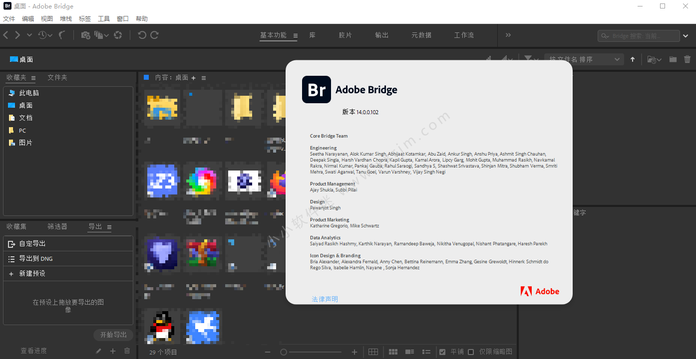This screenshot has height=359, width=696.
Task: Open the refine stacked-pages dropdown
Action: pyautogui.click(x=102, y=35)
